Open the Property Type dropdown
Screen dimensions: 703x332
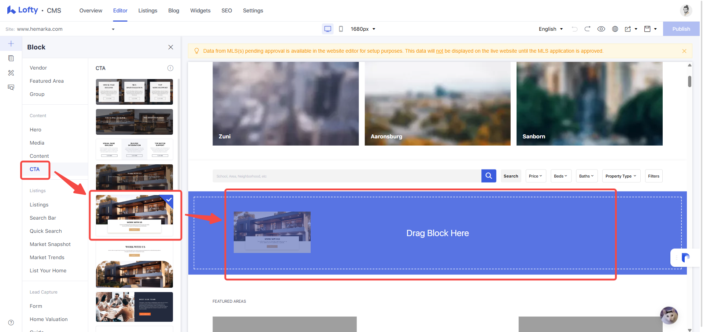(x=621, y=176)
